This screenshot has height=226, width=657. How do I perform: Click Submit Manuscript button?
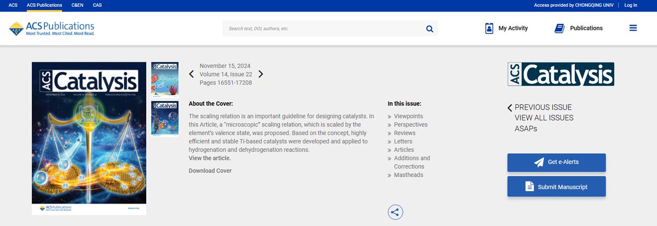point(556,187)
